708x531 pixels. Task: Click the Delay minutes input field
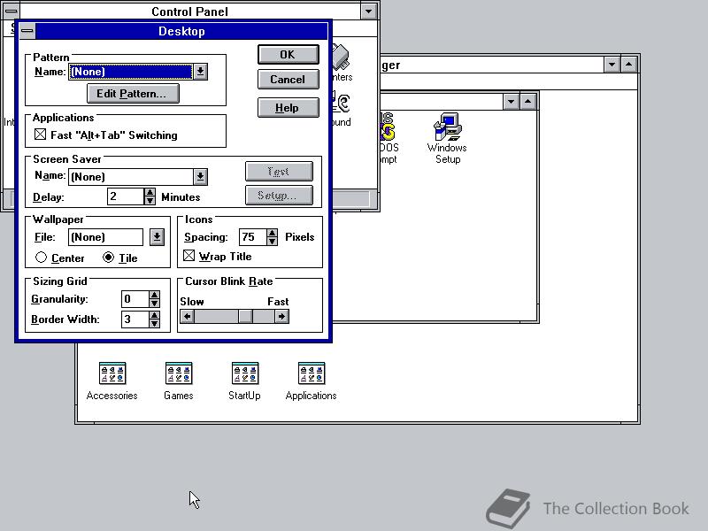click(126, 196)
